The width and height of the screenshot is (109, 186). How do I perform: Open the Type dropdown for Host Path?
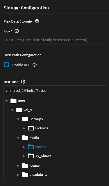coord(55,40)
